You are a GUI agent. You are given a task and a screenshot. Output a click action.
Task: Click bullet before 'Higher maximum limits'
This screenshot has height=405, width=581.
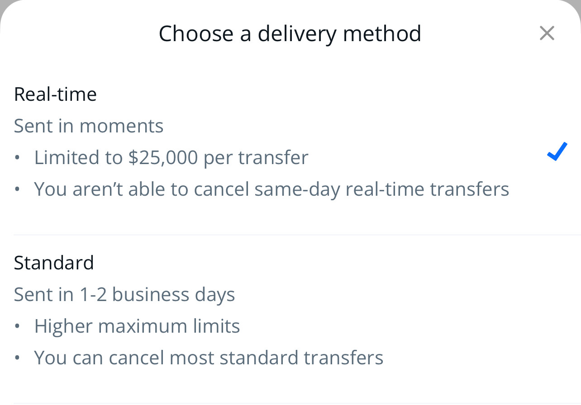pos(17,326)
